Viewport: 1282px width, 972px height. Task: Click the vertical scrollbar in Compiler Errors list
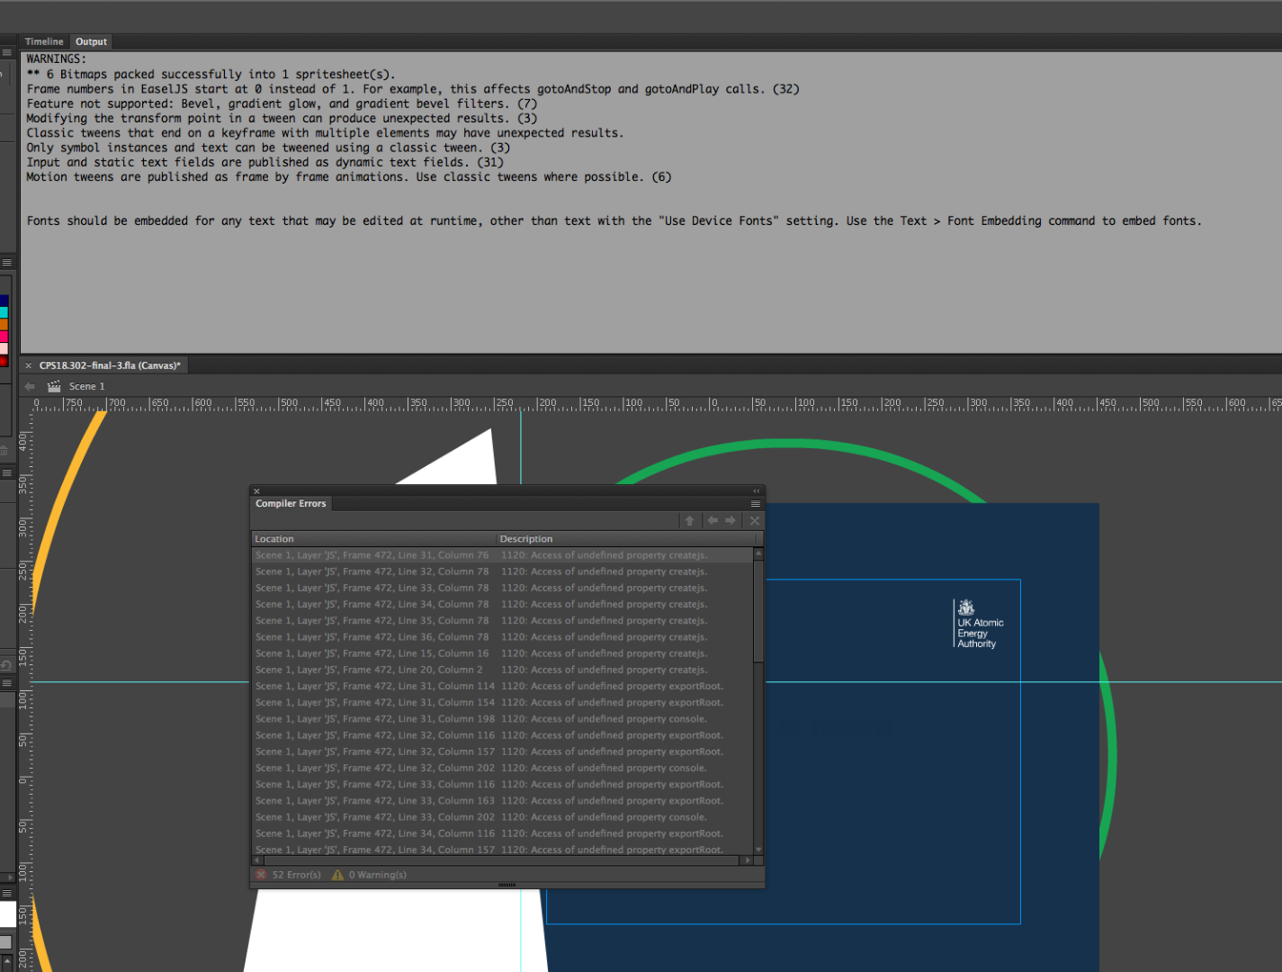tap(758, 612)
